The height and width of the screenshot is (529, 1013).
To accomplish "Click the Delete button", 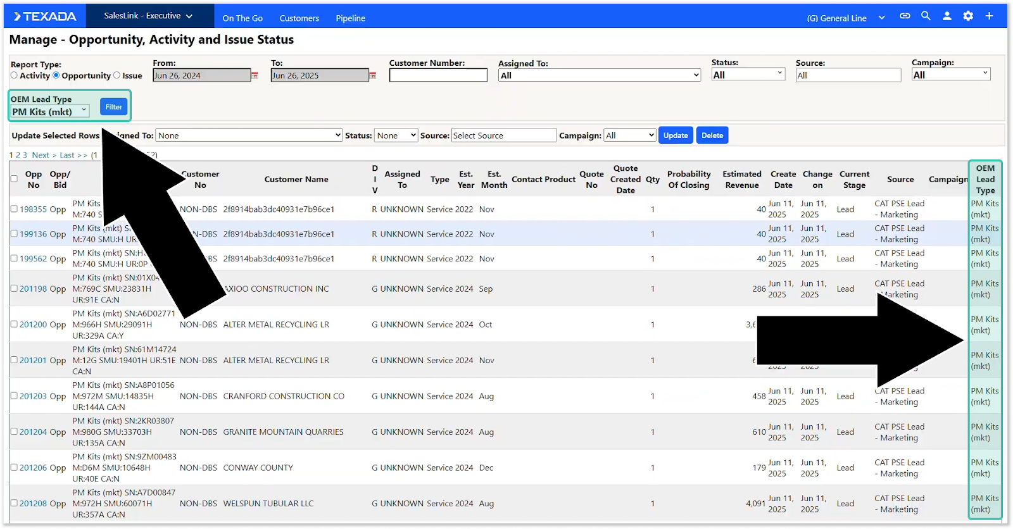I will pyautogui.click(x=712, y=135).
